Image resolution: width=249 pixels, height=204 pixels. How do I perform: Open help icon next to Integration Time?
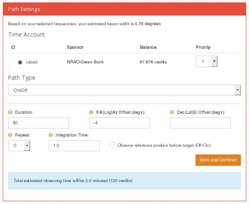pos(51,135)
